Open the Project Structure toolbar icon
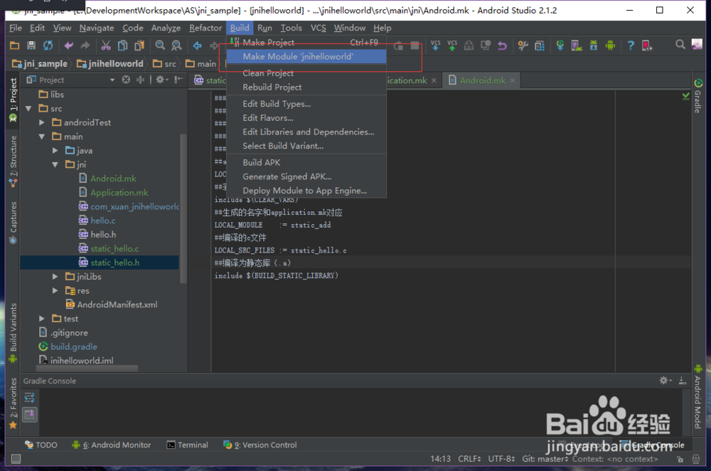 (x=540, y=46)
